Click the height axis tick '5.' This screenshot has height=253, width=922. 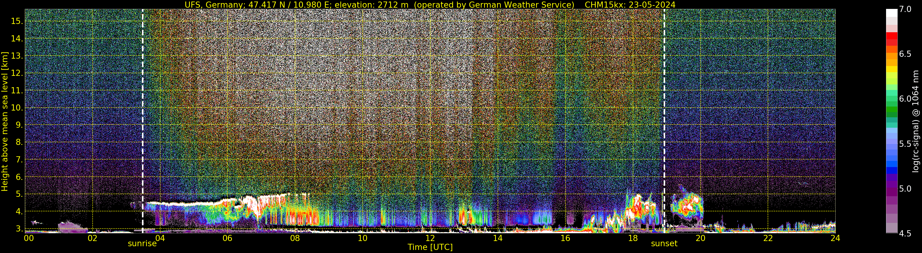pos(19,194)
